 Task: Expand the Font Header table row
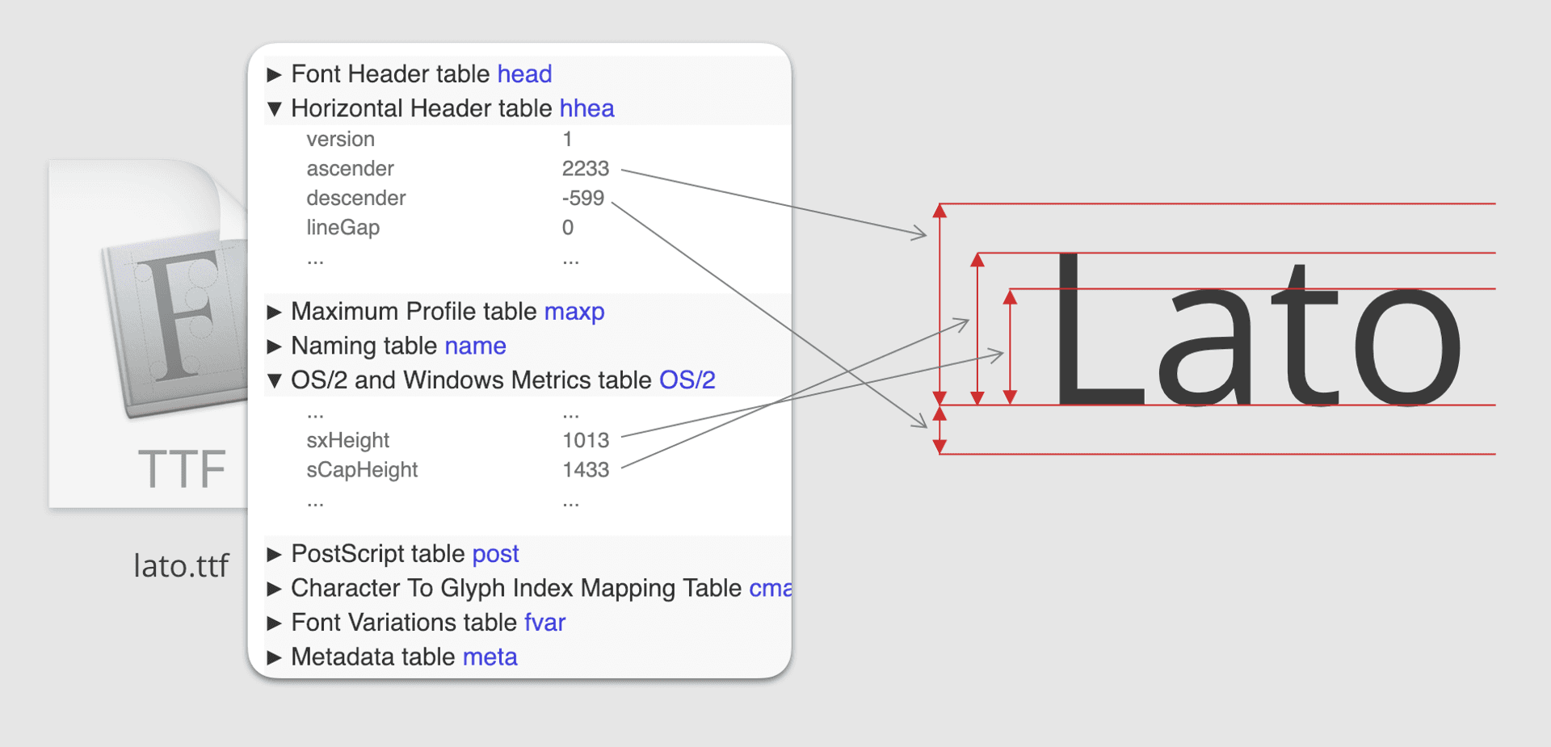[x=275, y=74]
